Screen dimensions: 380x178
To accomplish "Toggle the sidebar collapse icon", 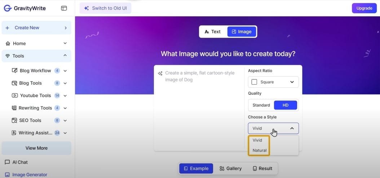I will (64, 8).
